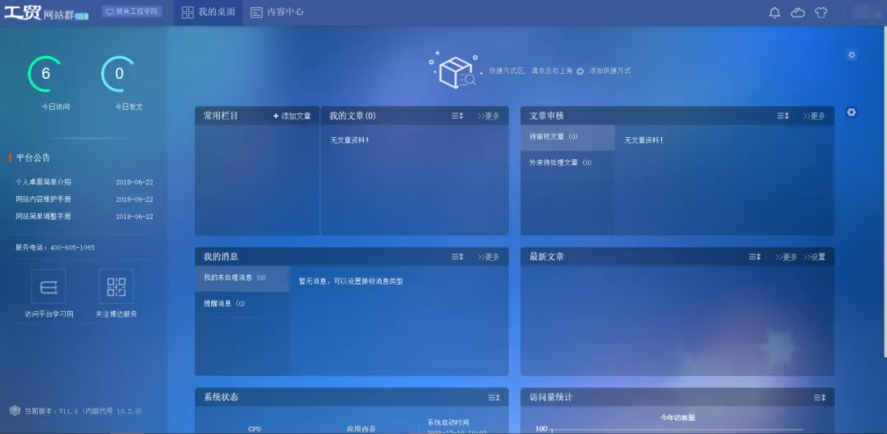This screenshot has width=887, height=434.
Task: Switch to the 我的桌面 tab
Action: (x=209, y=12)
